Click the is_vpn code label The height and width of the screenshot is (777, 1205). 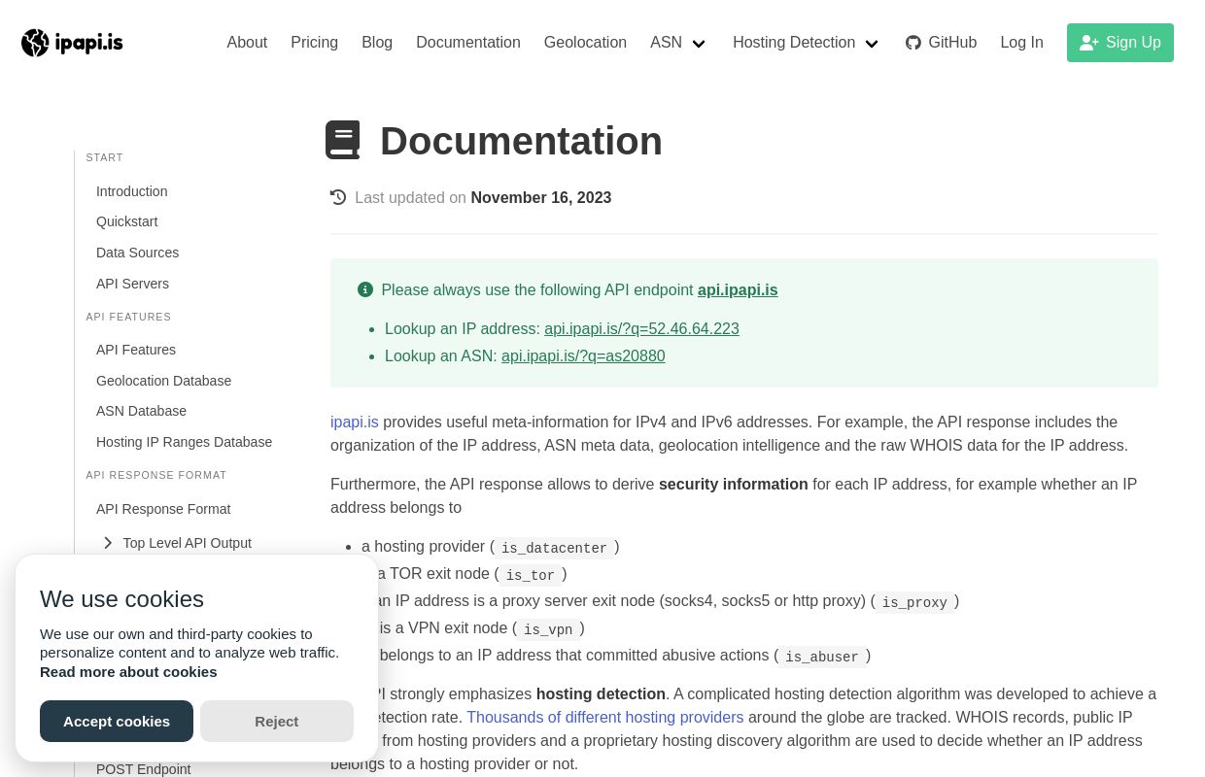tap(548, 629)
